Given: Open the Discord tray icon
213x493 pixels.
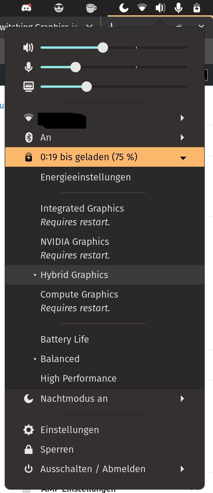Looking at the screenshot, I should click(26, 8).
